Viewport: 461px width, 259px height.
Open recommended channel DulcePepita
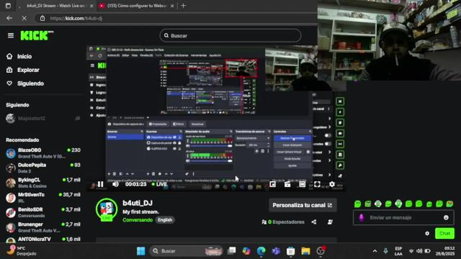pos(42,168)
